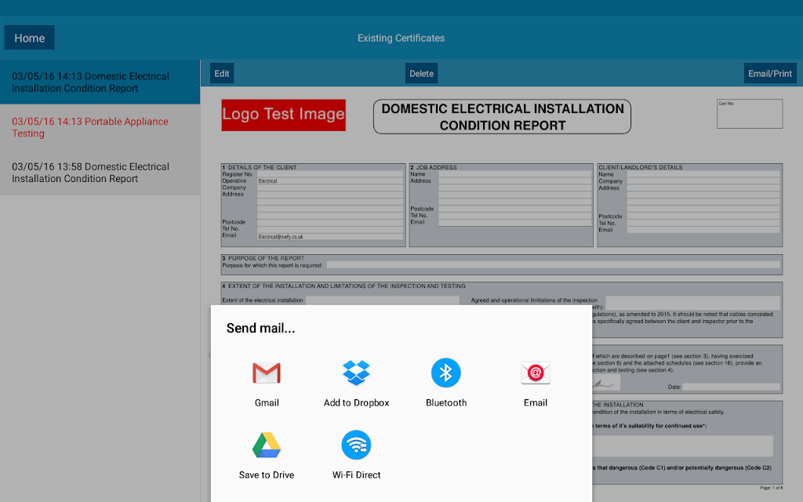Click the Domestic Electrical Installation Condition Report heading
Viewport: 803px width, 502px height.
point(503,117)
